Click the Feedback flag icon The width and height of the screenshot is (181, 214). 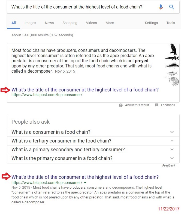(x=157, y=105)
